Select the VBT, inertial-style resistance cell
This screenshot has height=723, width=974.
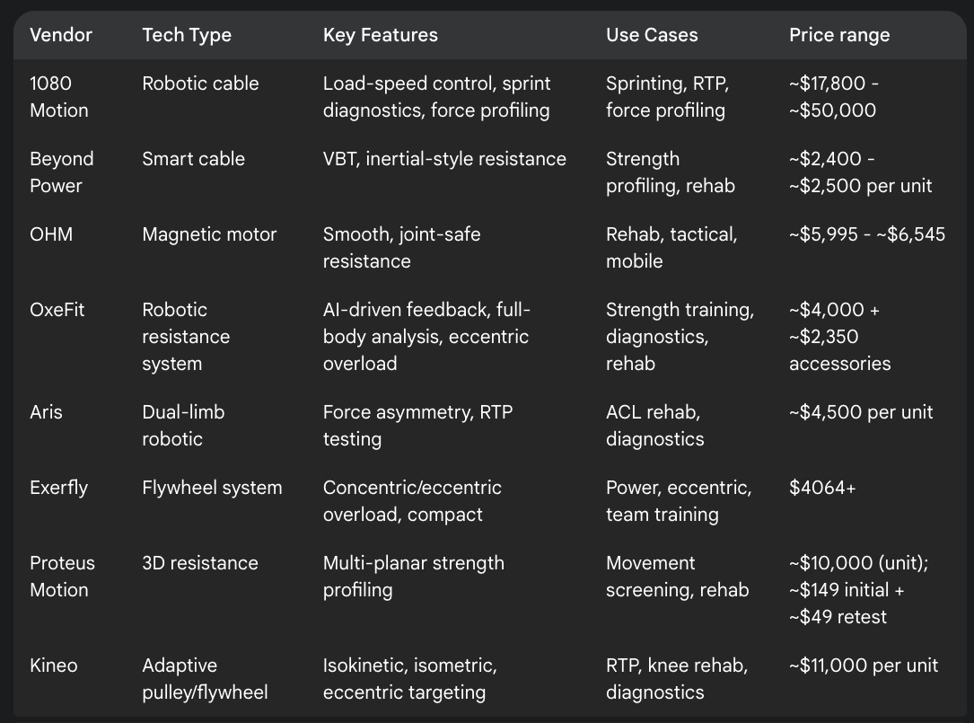(444, 159)
